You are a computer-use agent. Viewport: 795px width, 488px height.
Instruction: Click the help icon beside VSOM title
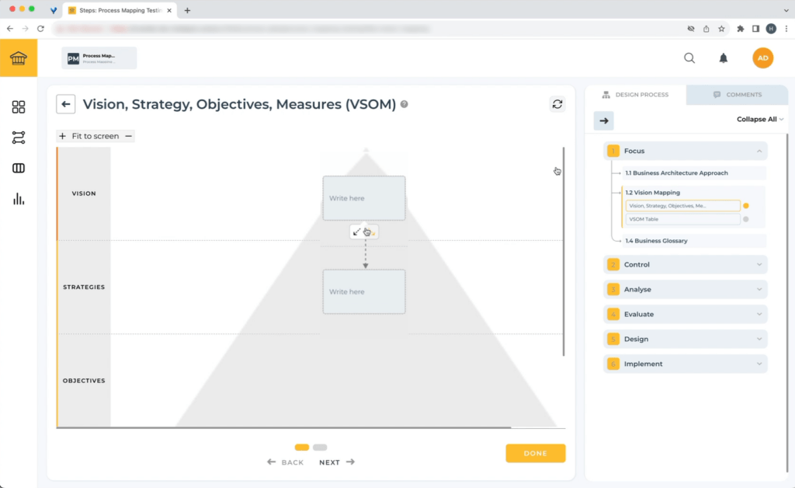point(404,105)
